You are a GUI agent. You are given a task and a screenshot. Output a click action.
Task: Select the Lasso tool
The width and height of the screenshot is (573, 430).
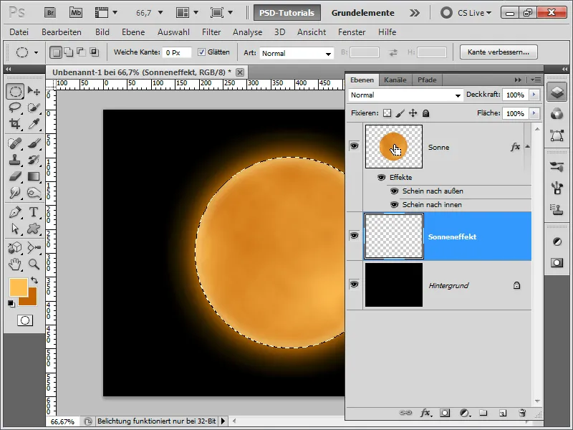[15, 107]
